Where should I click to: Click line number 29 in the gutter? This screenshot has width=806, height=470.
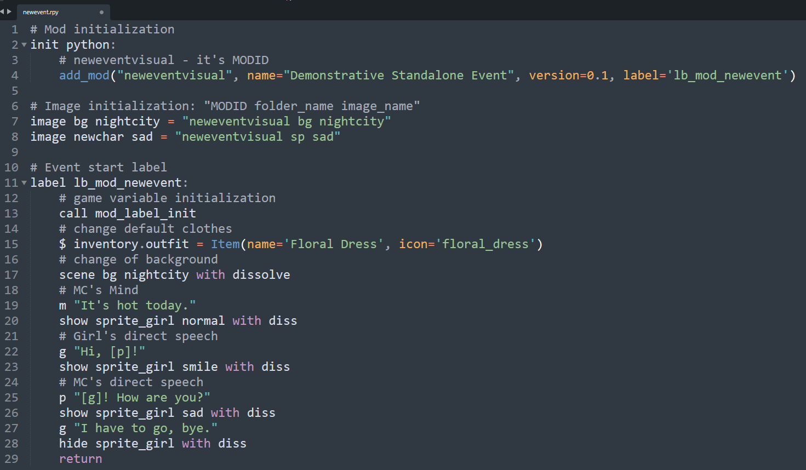tap(12, 459)
